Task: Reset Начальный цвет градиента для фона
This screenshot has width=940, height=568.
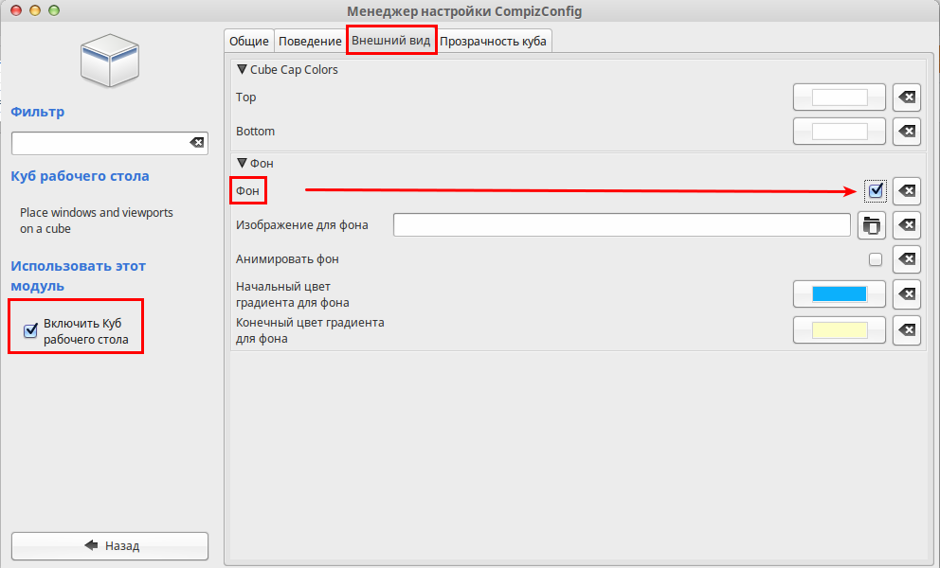Action: 907,294
